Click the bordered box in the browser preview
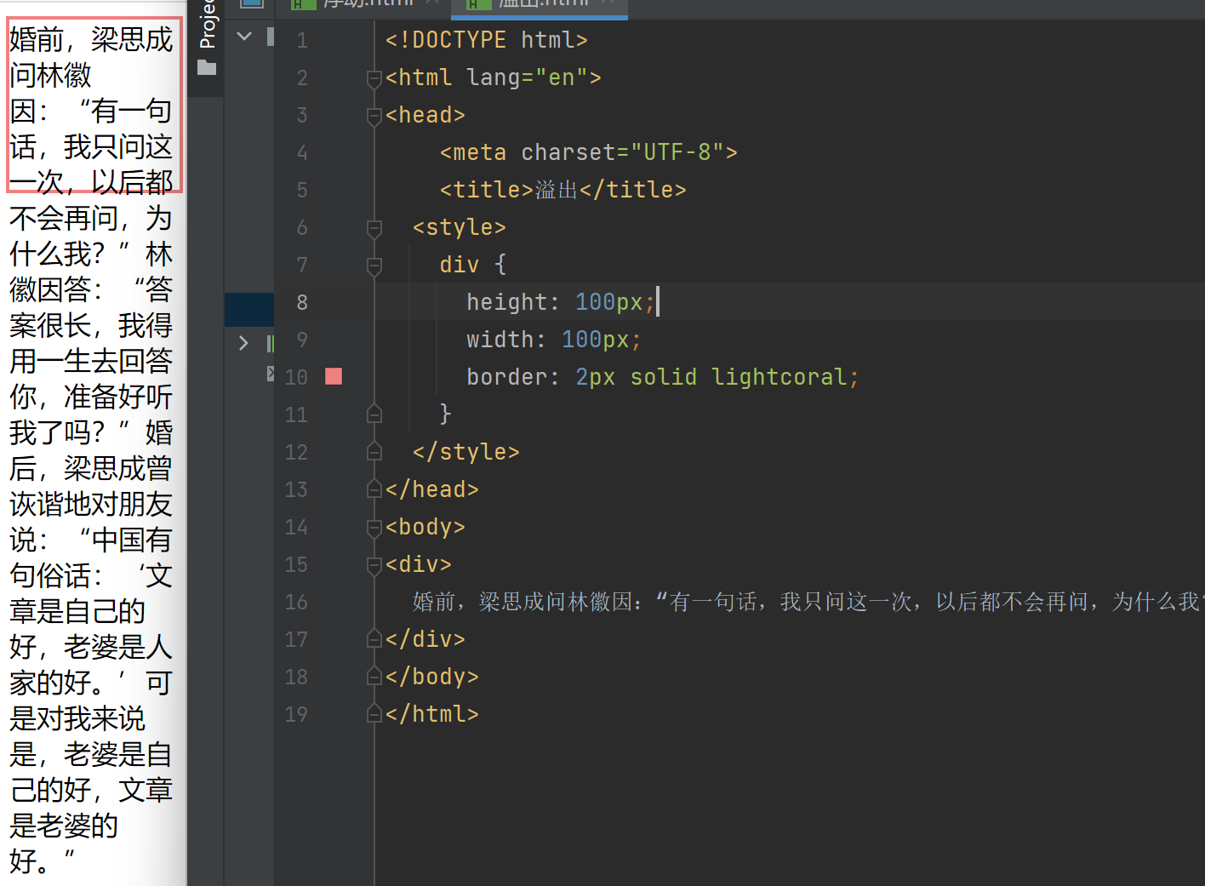1205x886 pixels. click(x=94, y=106)
